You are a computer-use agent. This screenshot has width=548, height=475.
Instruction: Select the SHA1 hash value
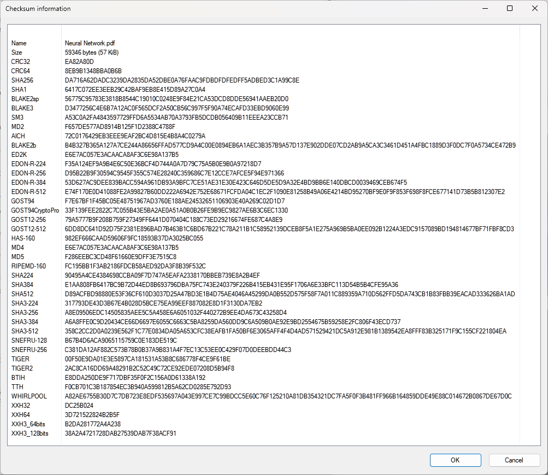135,90
